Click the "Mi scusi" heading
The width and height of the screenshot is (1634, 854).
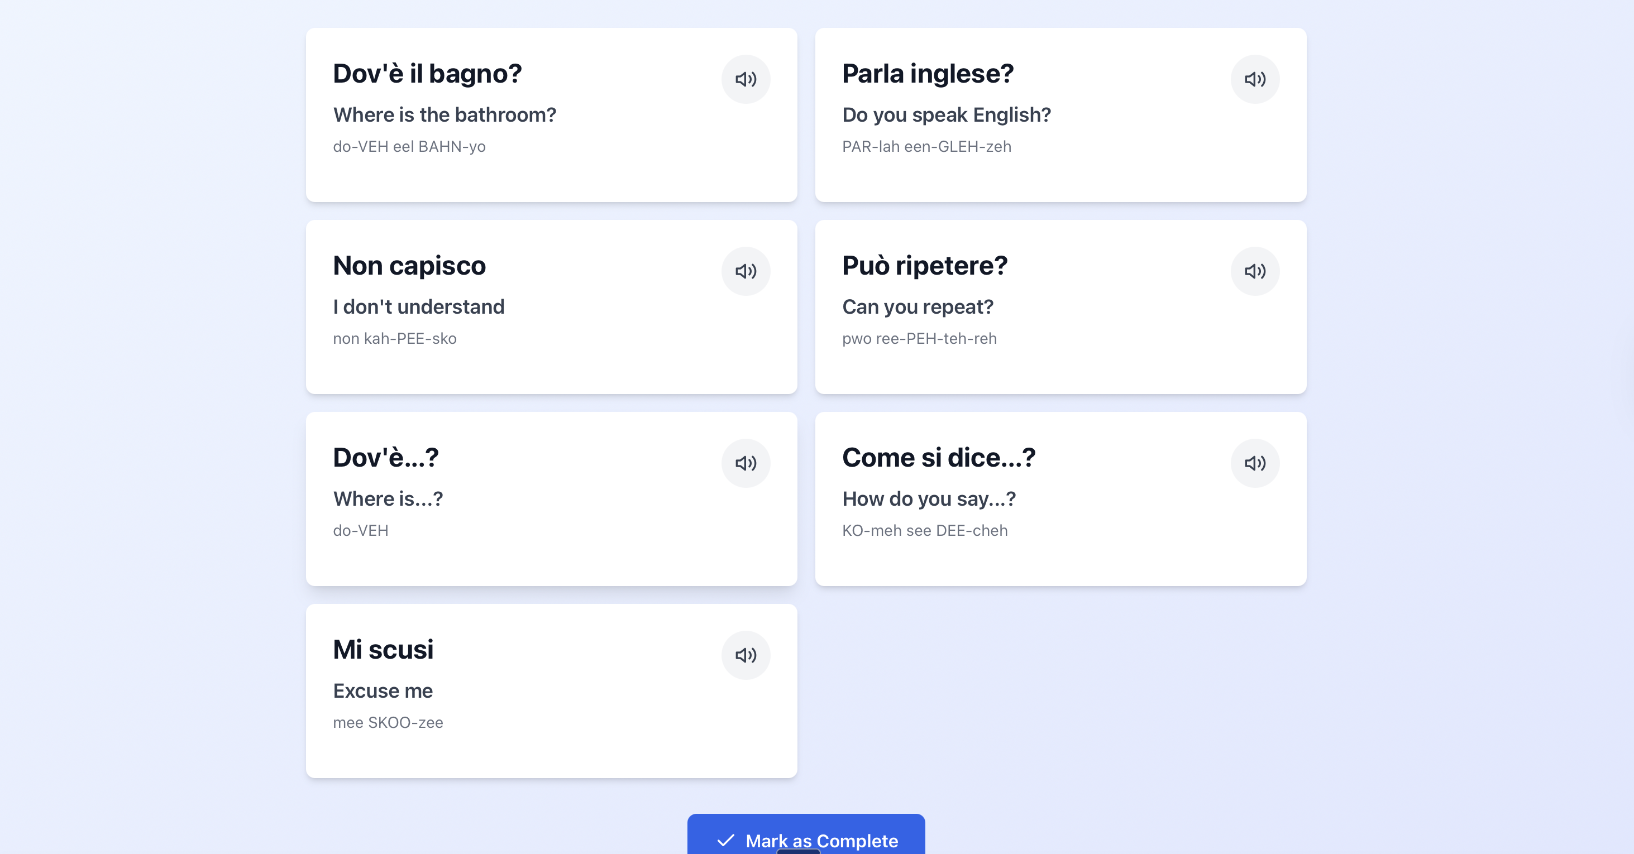(x=383, y=650)
